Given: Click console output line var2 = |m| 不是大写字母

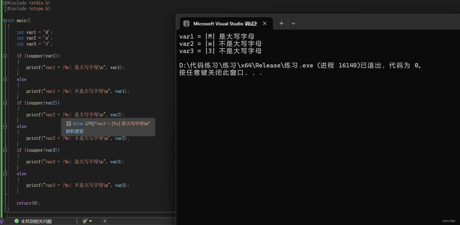Looking at the screenshot, I should tap(220, 44).
